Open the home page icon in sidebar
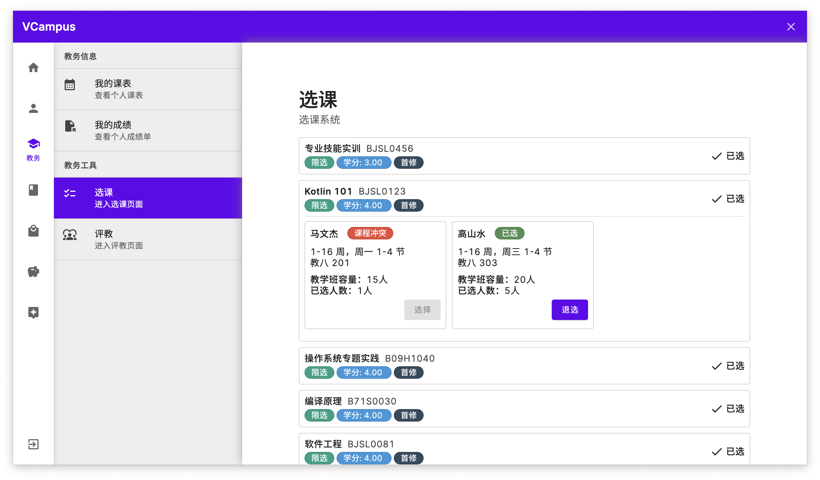 (33, 68)
